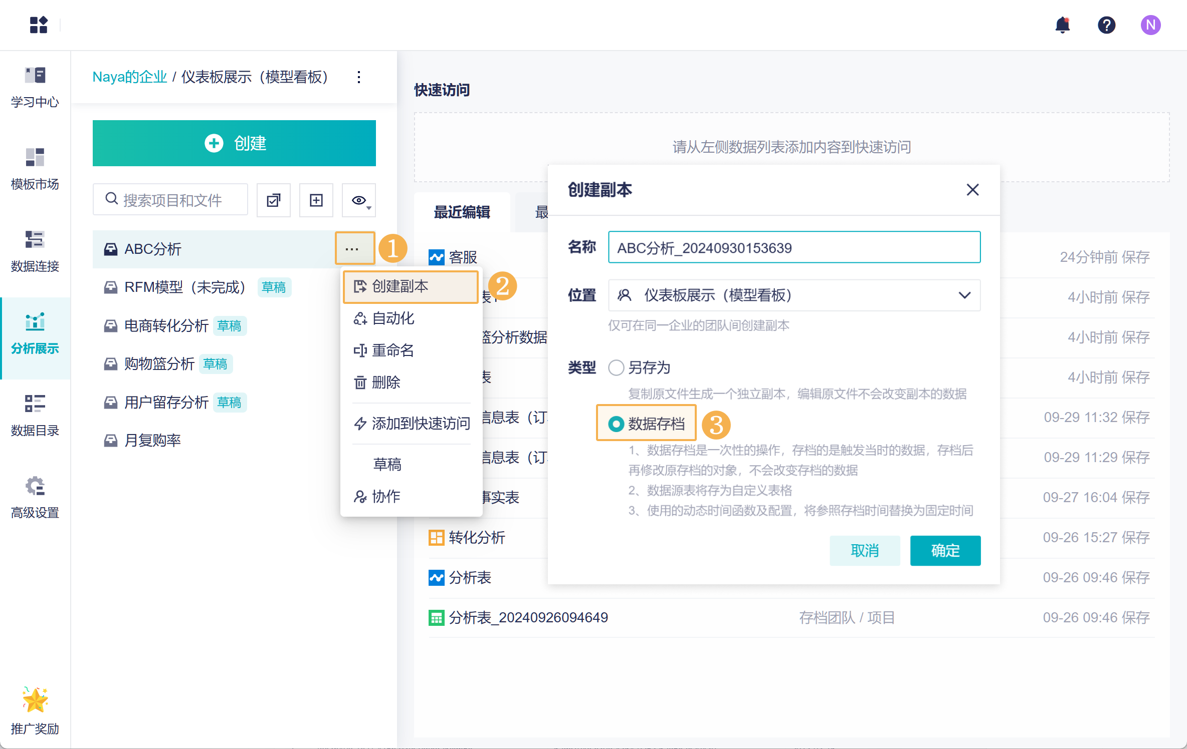Click the 搜索项目和文件 search box
The height and width of the screenshot is (749, 1187).
(x=170, y=200)
